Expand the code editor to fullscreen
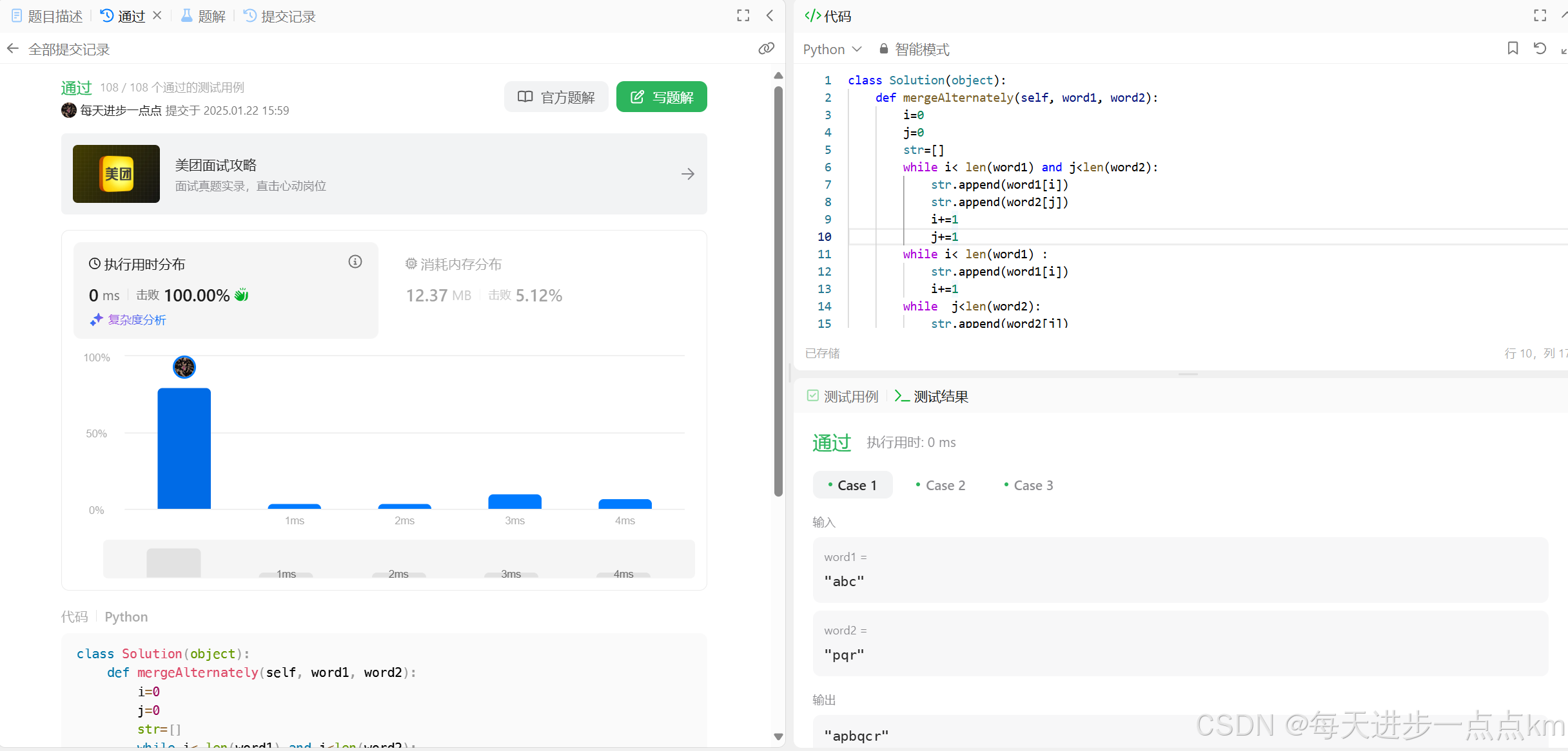 point(1540,16)
